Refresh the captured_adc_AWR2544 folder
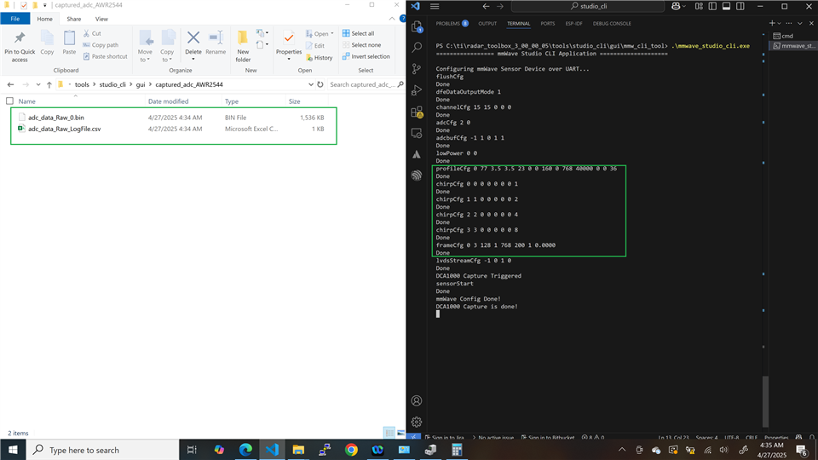The height and width of the screenshot is (460, 818). pyautogui.click(x=320, y=84)
